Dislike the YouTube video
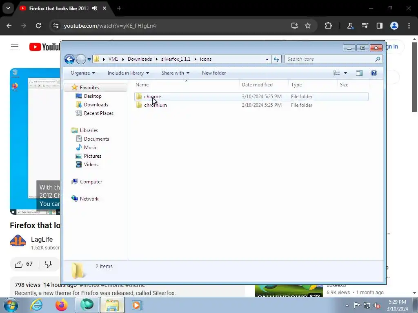 49,264
